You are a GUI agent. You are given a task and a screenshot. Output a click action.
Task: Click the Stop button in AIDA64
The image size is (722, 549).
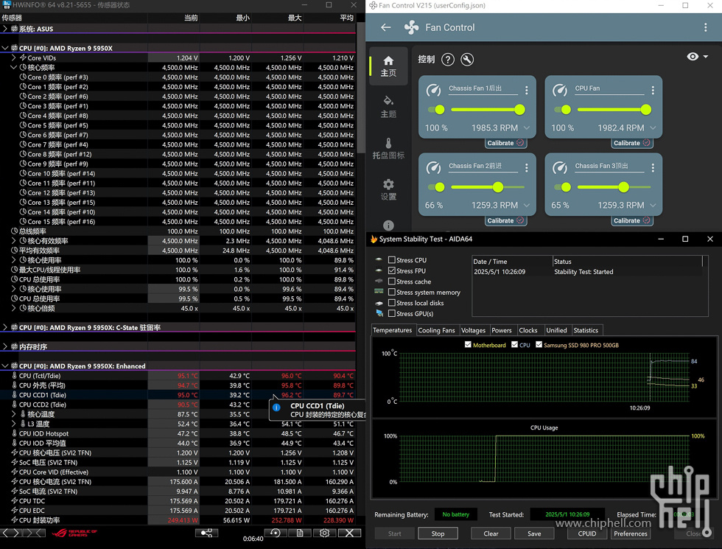pyautogui.click(x=438, y=534)
